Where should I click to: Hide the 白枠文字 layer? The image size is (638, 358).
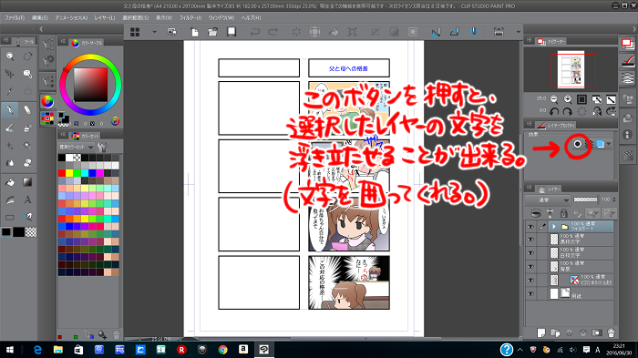pos(530,253)
